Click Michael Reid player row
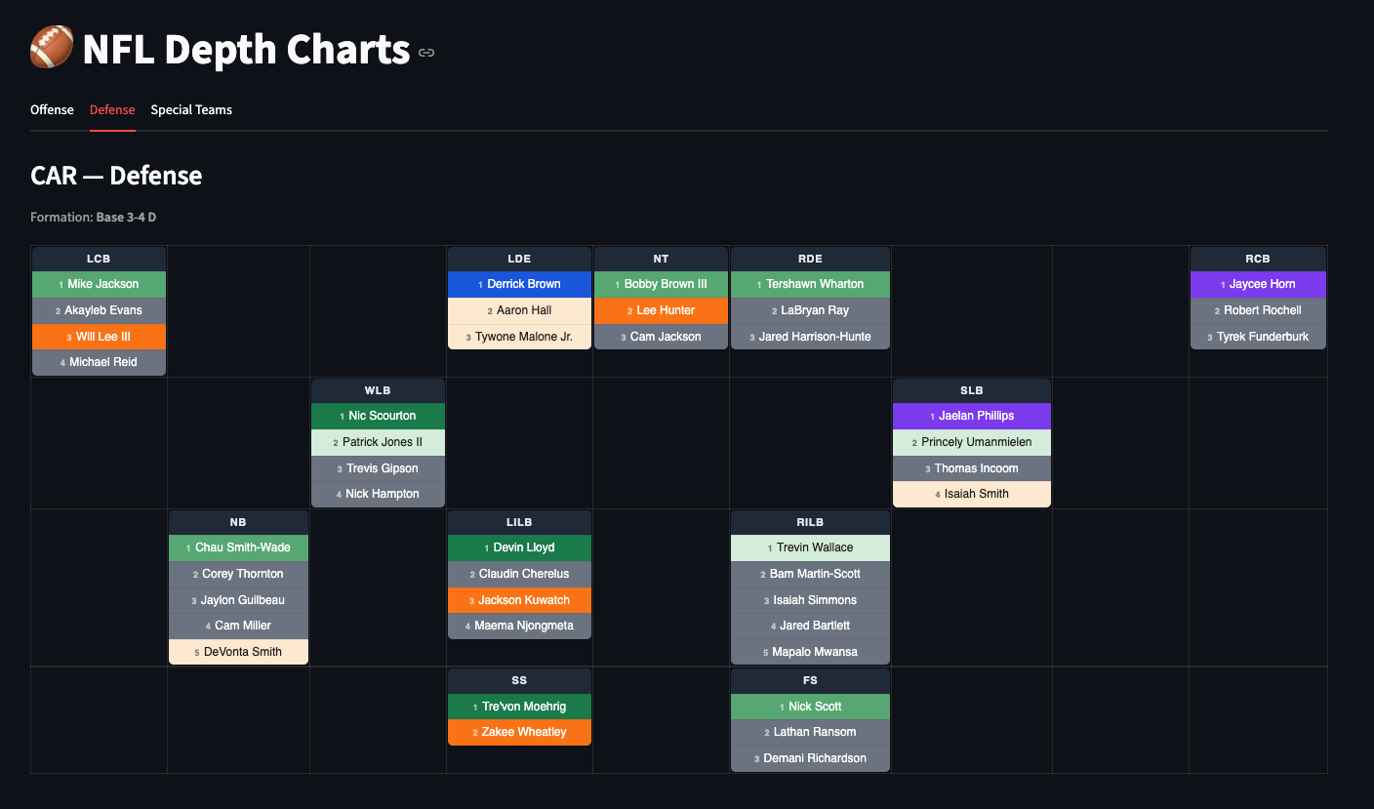 tap(99, 362)
